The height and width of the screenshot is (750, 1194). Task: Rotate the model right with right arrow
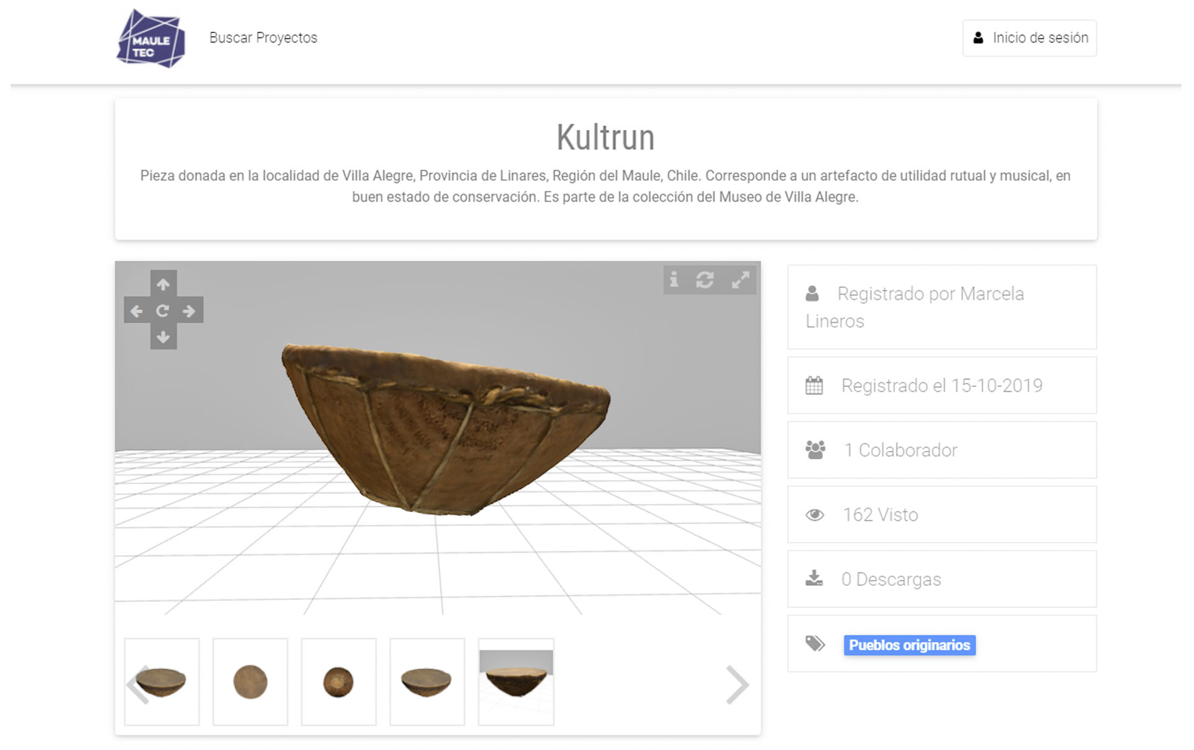[x=189, y=311]
